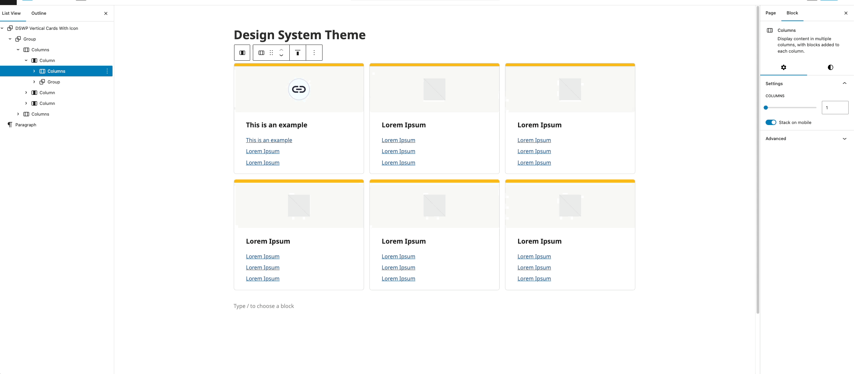The width and height of the screenshot is (854, 374).
Task: Select the Block tab
Action: pos(792,13)
